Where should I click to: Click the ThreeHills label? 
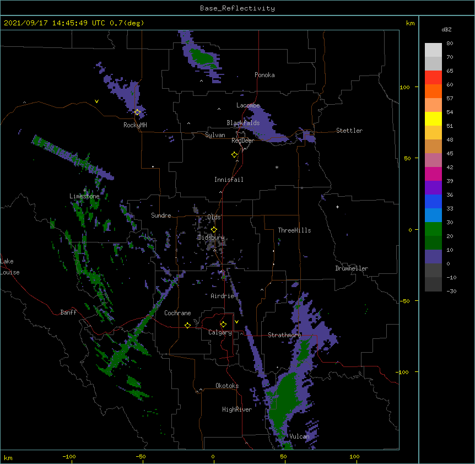tap(294, 230)
